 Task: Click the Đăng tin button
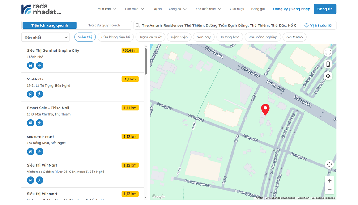click(x=325, y=9)
